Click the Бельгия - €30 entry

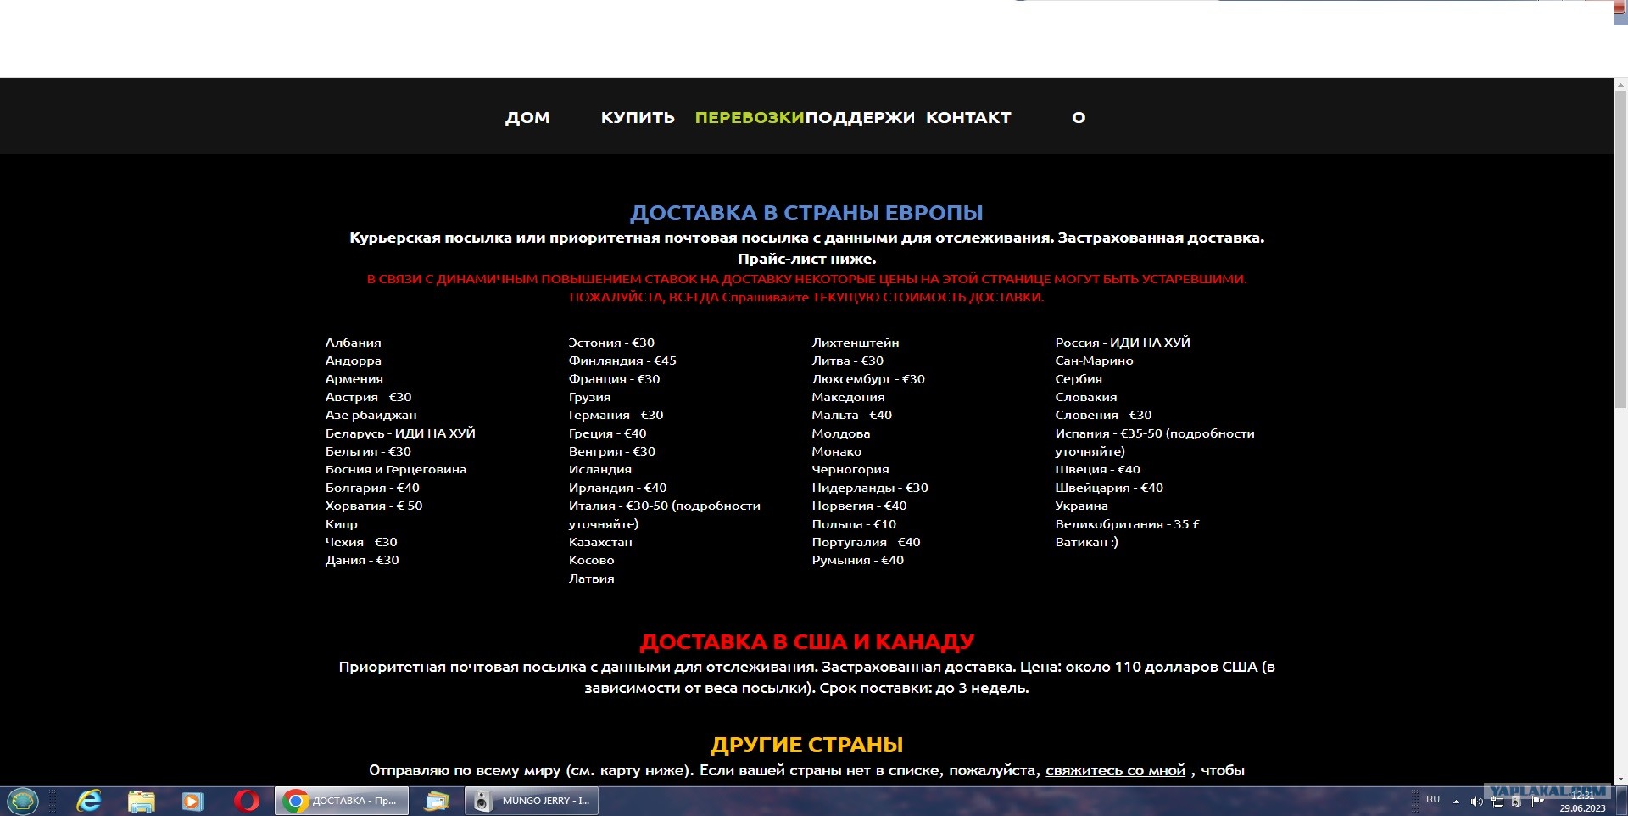pos(368,451)
